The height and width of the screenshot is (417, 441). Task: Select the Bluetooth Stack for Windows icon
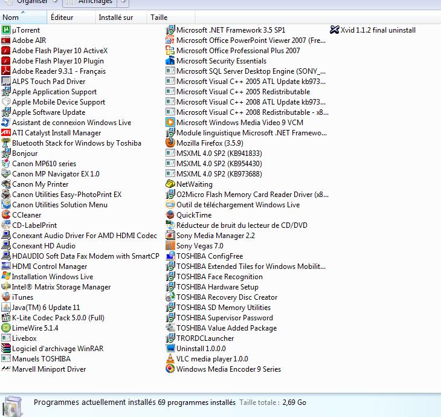tap(6, 143)
